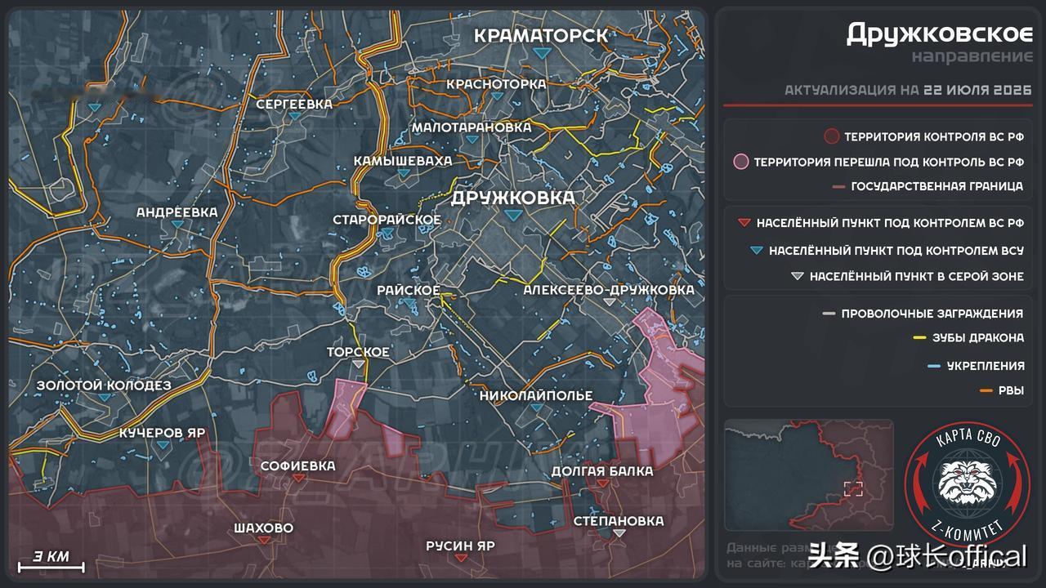The image size is (1046, 588).
Task: Select the blue triangle below Золотой Колодез
Action: (x=104, y=398)
